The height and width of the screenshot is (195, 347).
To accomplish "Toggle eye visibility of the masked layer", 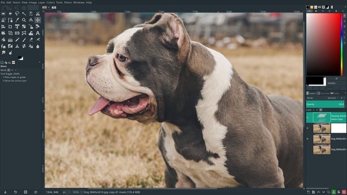I will pos(307,128).
